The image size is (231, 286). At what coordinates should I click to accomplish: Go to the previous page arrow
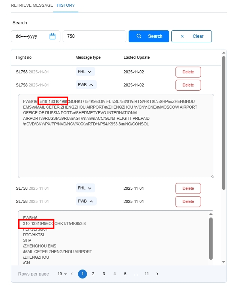72,274
